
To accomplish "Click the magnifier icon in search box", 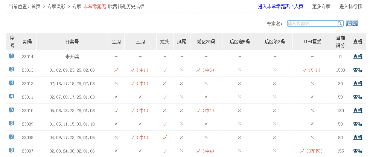I will [340, 24].
